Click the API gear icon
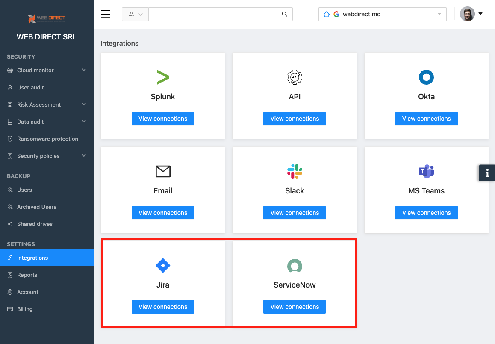This screenshot has height=344, width=495. (x=295, y=77)
